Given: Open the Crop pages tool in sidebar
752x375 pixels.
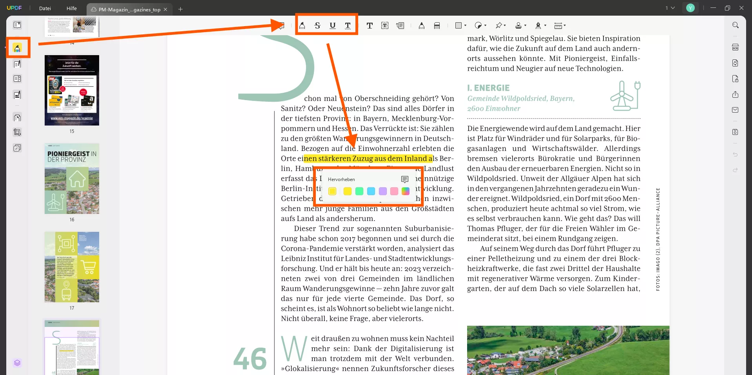Looking at the screenshot, I should tap(17, 132).
